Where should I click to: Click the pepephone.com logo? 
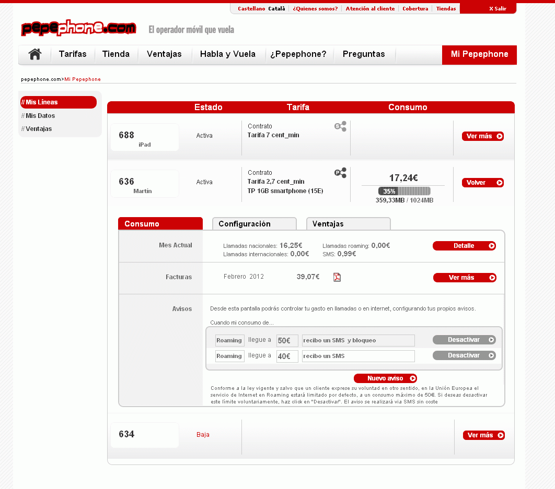pyautogui.click(x=78, y=28)
